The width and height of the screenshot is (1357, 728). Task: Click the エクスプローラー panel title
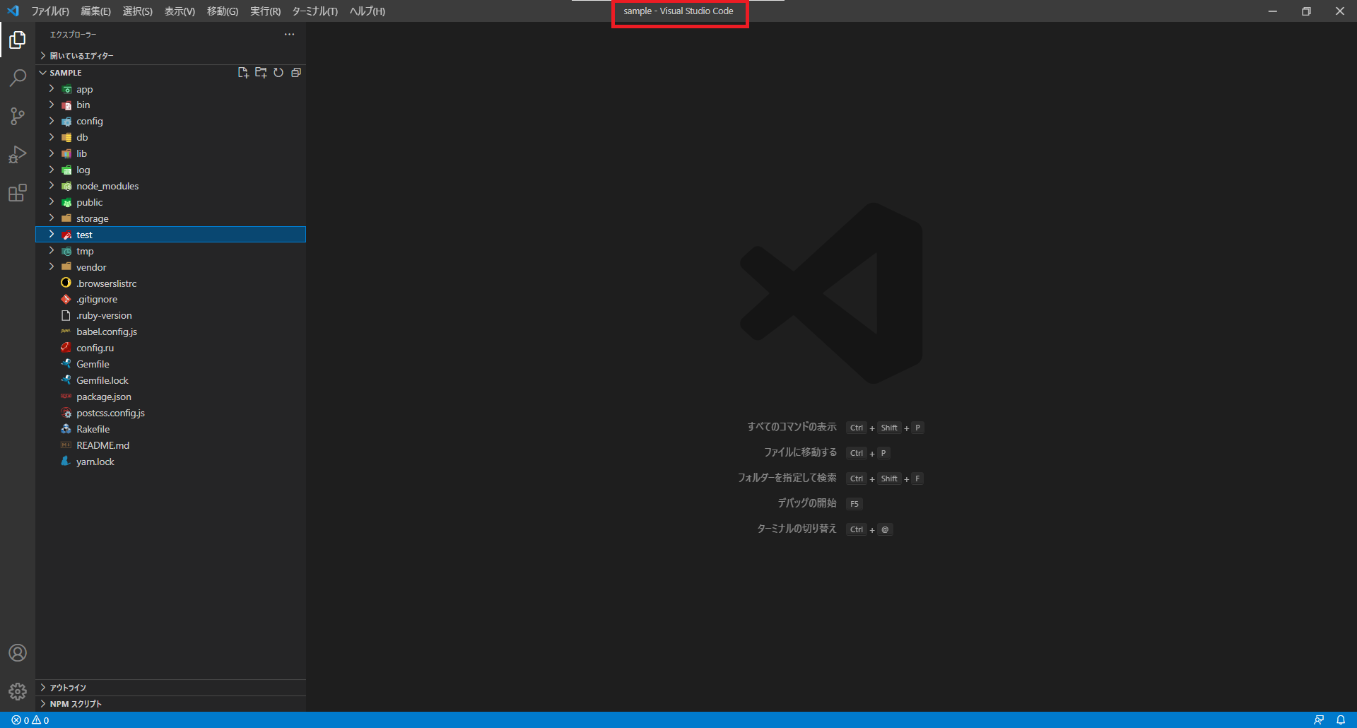(73, 35)
